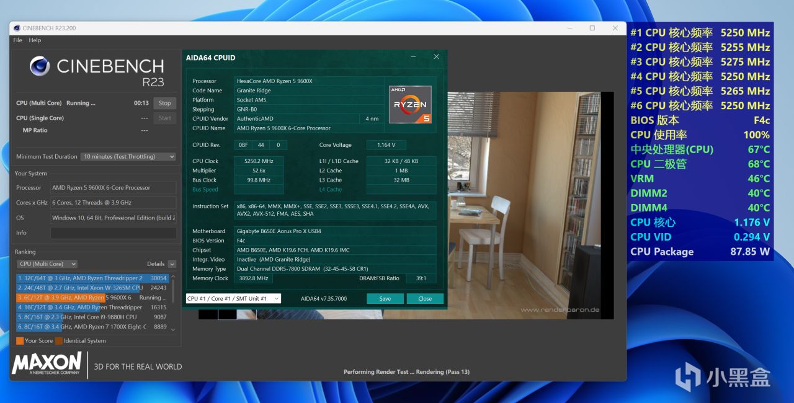
Task: Click the Core Voltage value 1.164 V
Action: pos(386,145)
